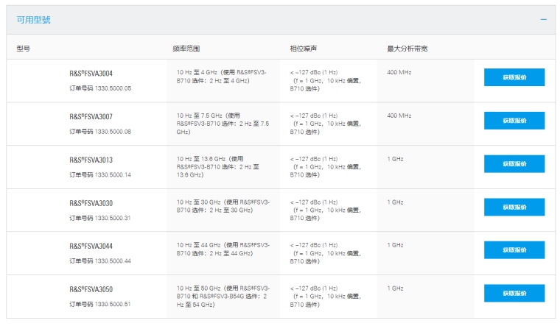Viewport: 560px width, 326px height.
Task: Click the 相位噪声 column header
Action: click(x=303, y=49)
